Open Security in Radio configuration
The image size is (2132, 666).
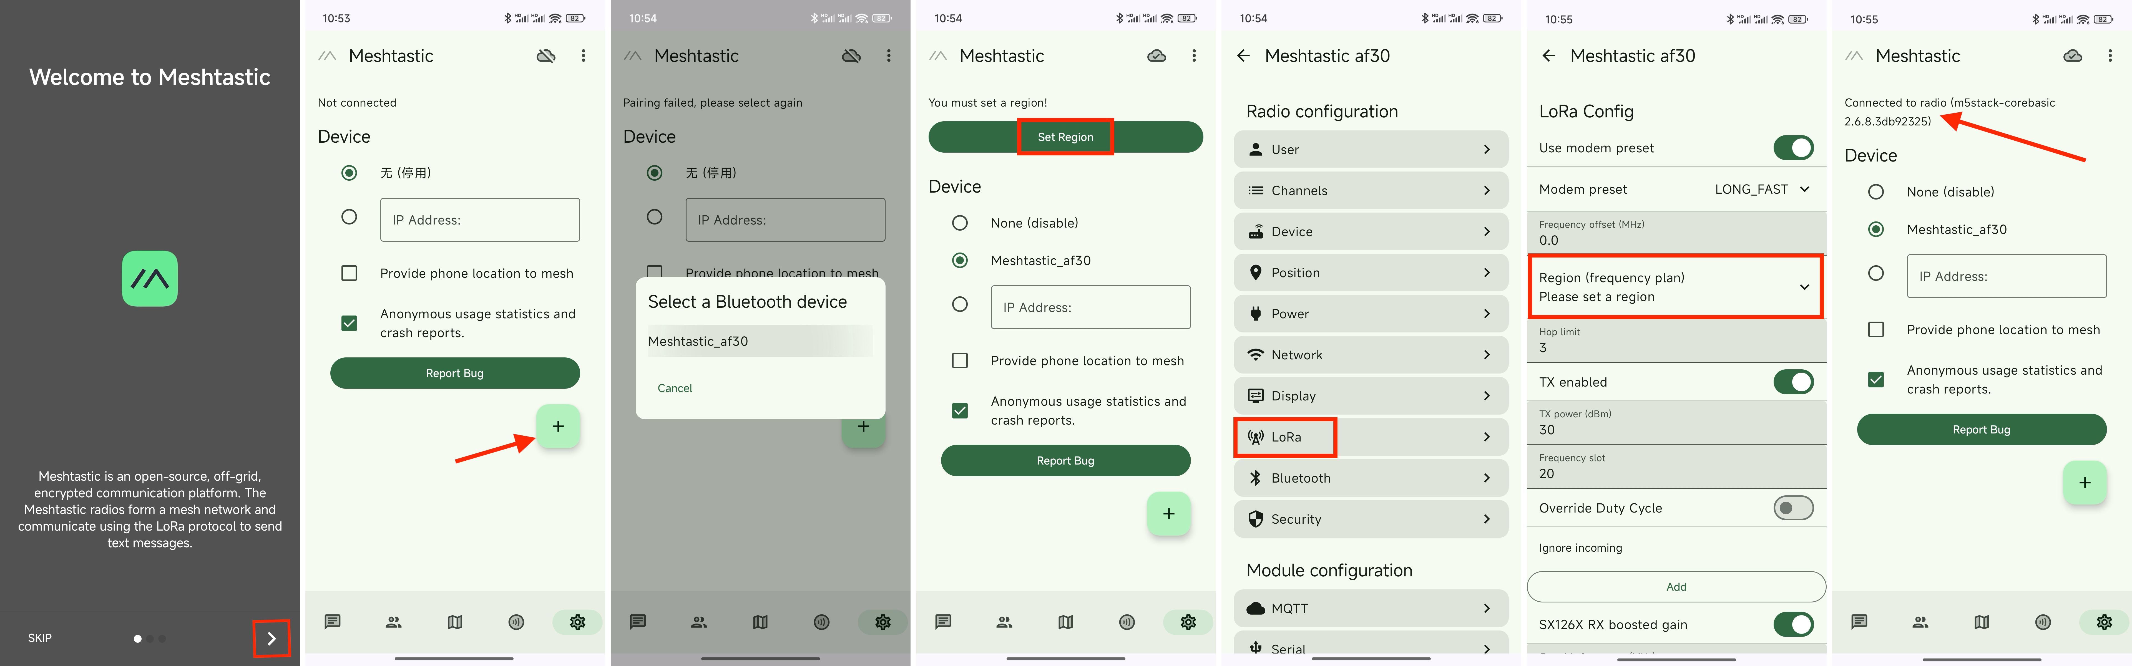(1371, 519)
